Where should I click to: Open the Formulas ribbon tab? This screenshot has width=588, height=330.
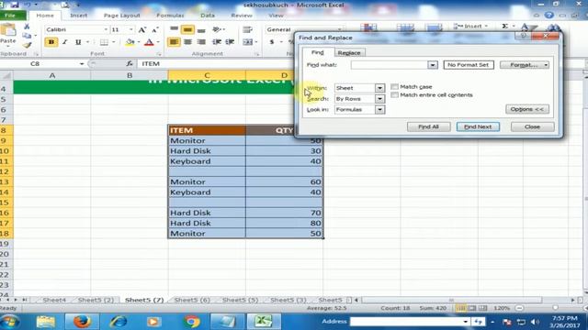170,16
